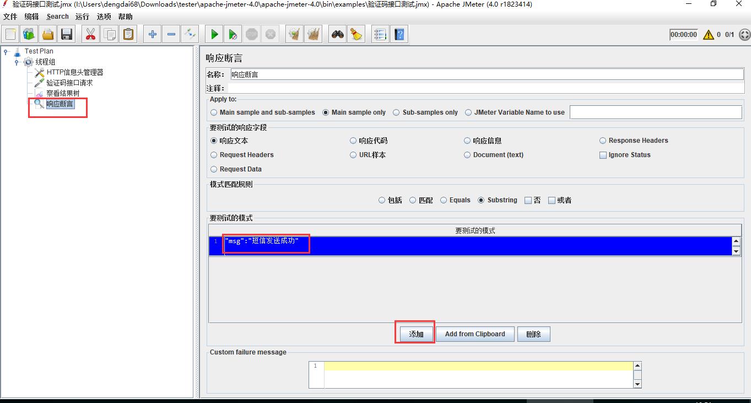This screenshot has width=751, height=403.
Task: Open Function Helper list icon
Action: (x=381, y=34)
